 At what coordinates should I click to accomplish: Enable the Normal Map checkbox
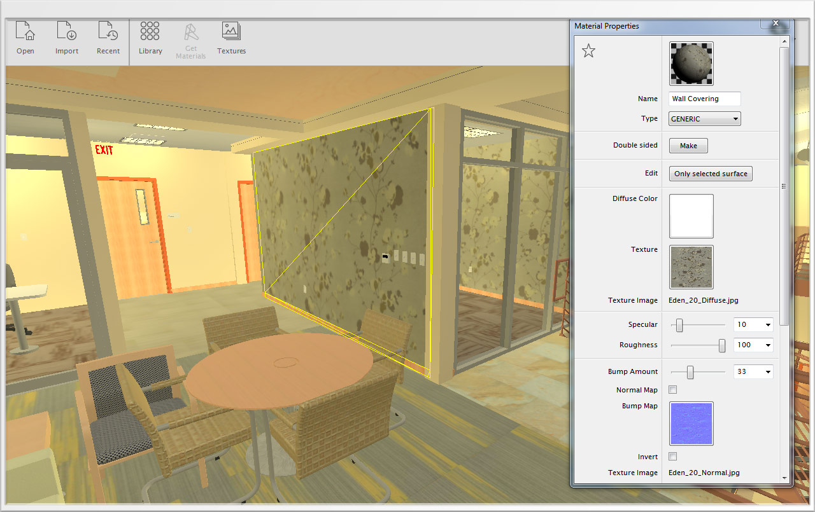(672, 389)
